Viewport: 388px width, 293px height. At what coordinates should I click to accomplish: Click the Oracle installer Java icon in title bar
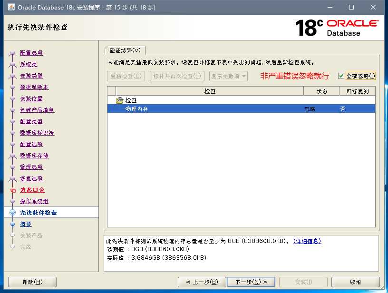click(11, 7)
